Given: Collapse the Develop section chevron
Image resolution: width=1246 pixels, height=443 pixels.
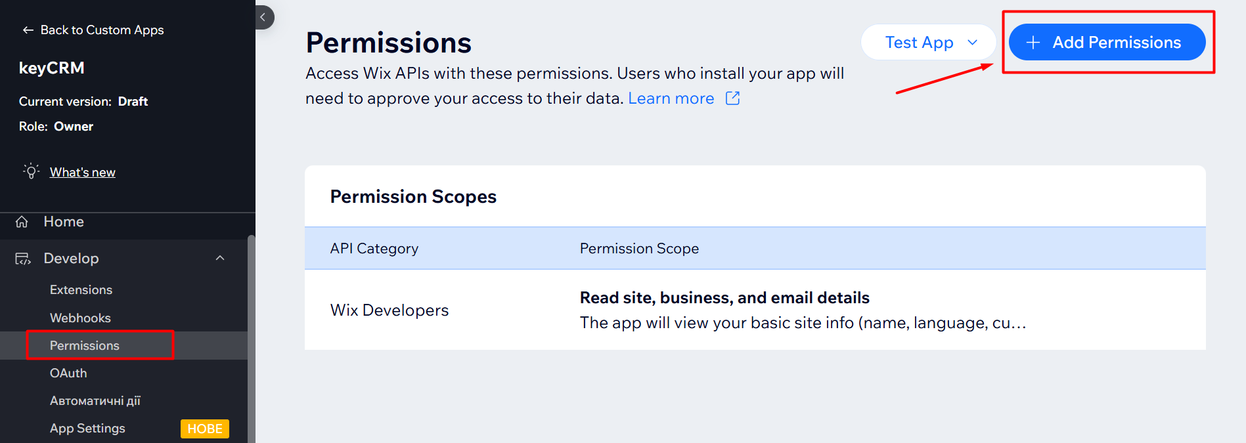Looking at the screenshot, I should (x=220, y=259).
